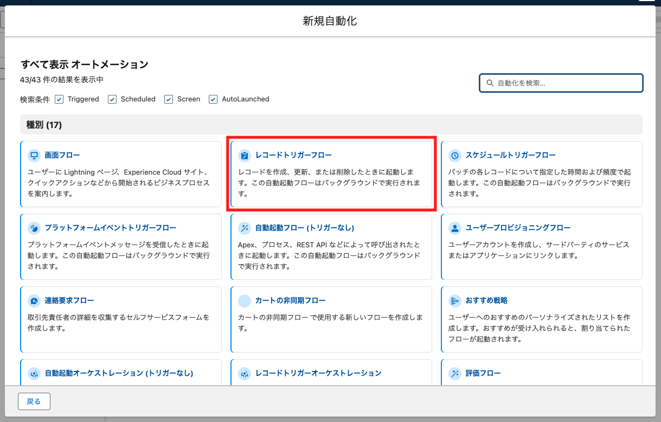
Task: Uncheck the Triggered filter checkbox
Action: [x=59, y=99]
